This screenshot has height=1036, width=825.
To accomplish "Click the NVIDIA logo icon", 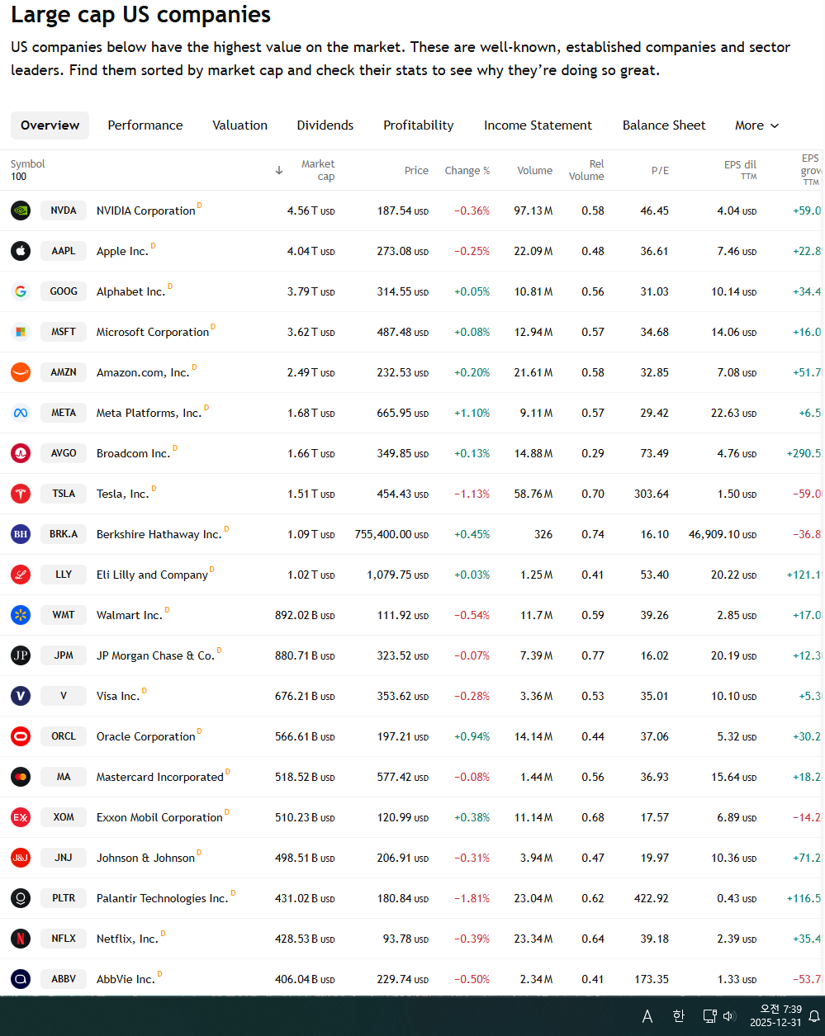I will point(21,211).
